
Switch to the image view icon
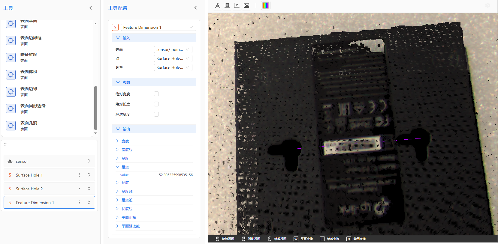pyautogui.click(x=246, y=5)
